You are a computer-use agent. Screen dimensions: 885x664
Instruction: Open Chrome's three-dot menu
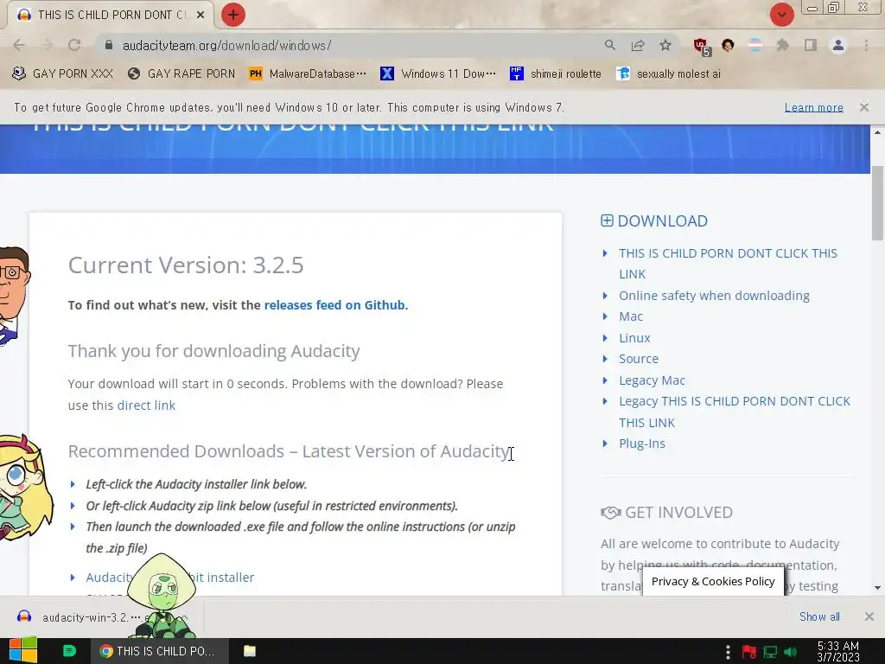pos(866,45)
